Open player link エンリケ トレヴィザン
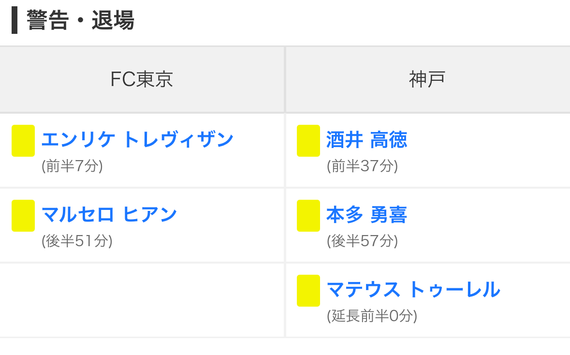The height and width of the screenshot is (355, 570). coord(137,139)
